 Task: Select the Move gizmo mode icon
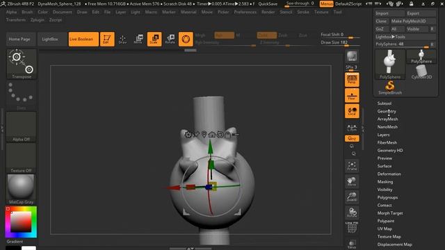point(138,39)
